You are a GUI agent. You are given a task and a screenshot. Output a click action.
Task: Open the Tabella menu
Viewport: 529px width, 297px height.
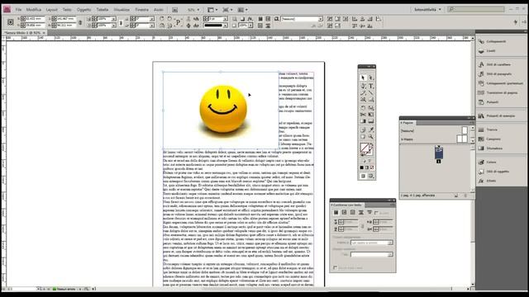pos(102,10)
